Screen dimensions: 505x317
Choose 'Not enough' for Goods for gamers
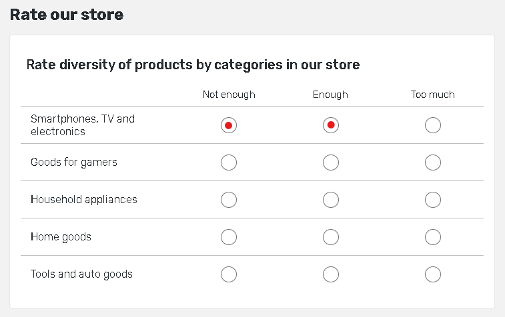(x=229, y=162)
